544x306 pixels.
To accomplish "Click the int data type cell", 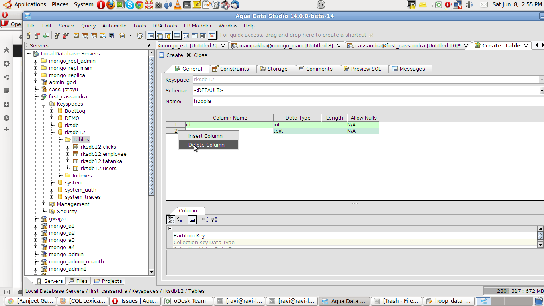I will pos(297,125).
